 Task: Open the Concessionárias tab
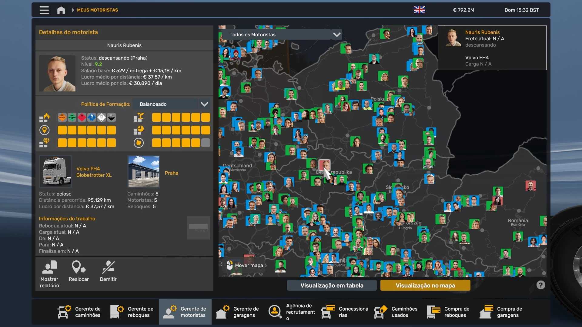(345, 312)
